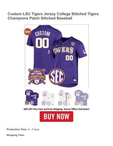Open the magnifier zoom icon on product image

pos(29,84)
